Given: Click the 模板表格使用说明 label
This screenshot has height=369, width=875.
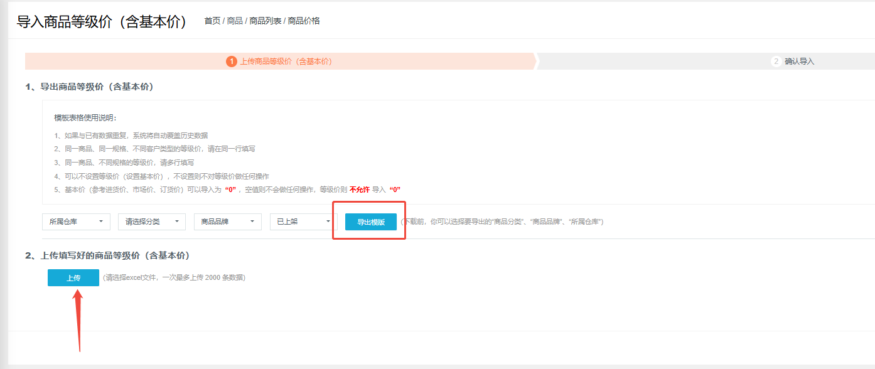Looking at the screenshot, I should pyautogui.click(x=85, y=118).
